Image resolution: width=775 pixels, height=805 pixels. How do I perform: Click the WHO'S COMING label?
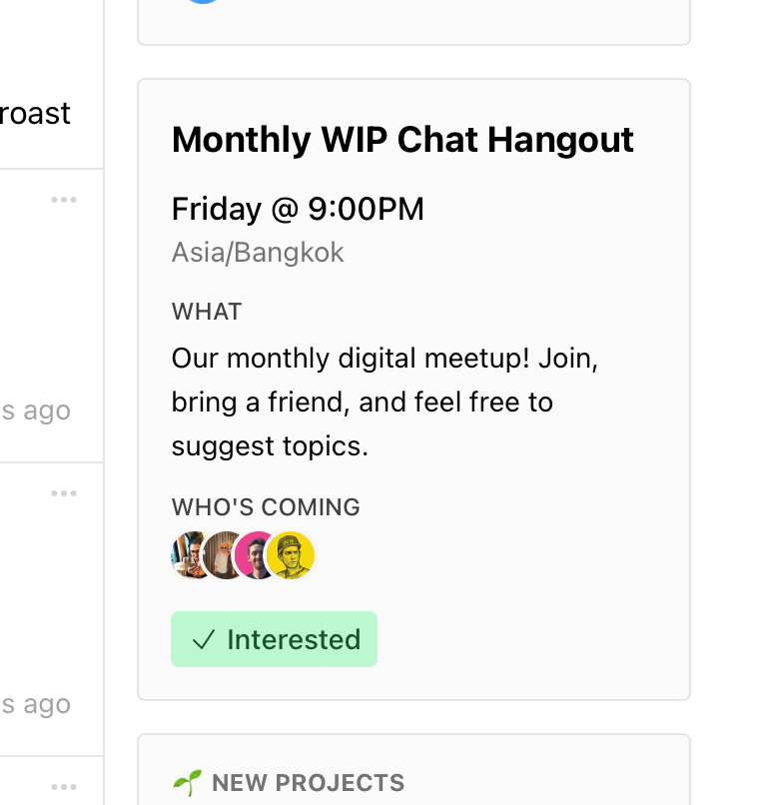click(x=266, y=507)
